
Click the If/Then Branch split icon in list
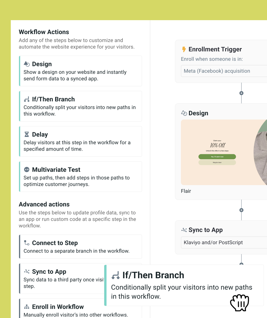tap(27, 99)
